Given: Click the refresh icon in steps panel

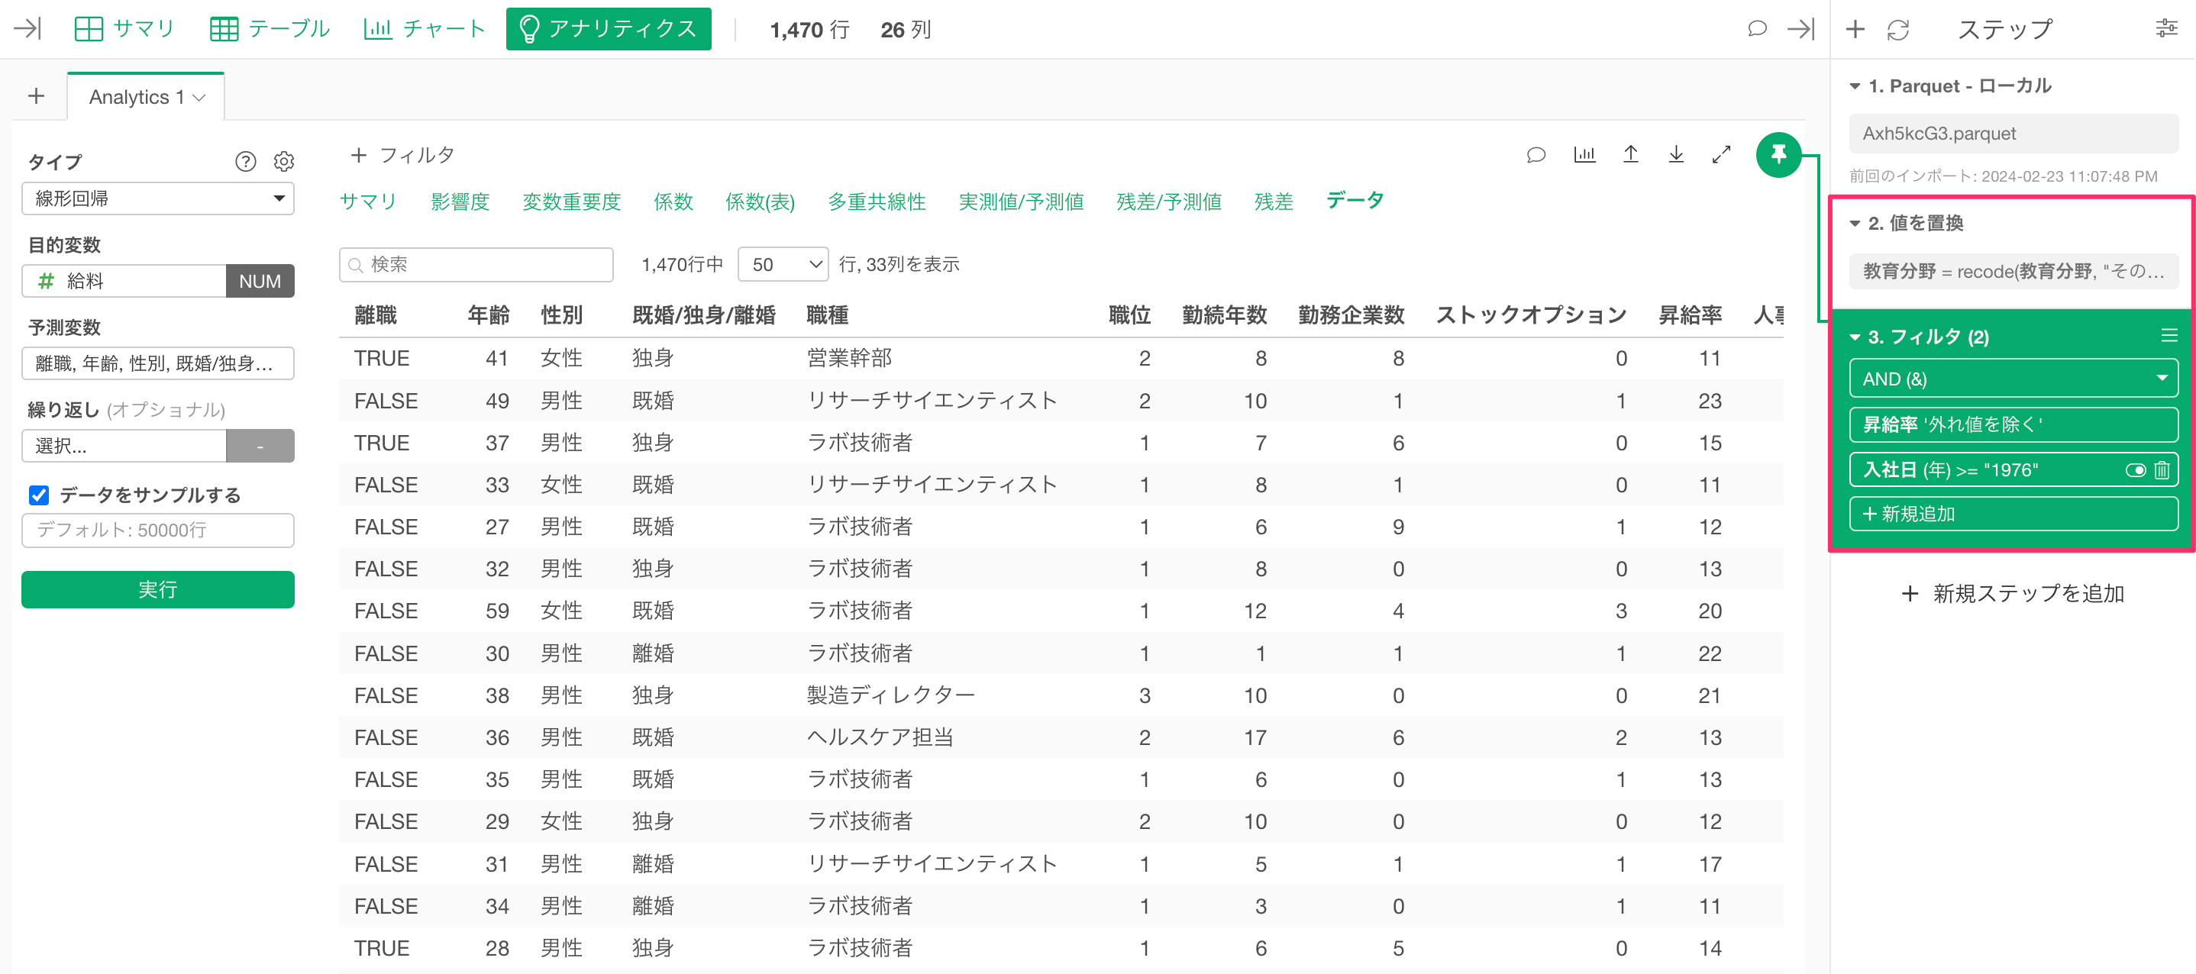Looking at the screenshot, I should [x=1897, y=30].
